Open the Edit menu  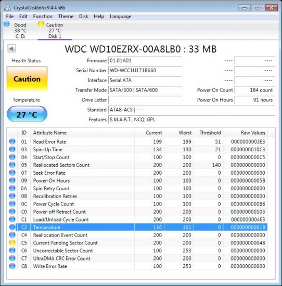(x=23, y=17)
